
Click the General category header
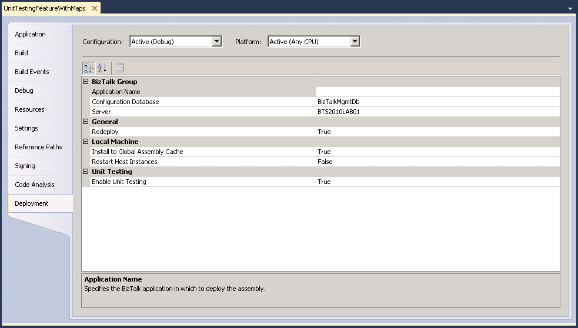105,122
